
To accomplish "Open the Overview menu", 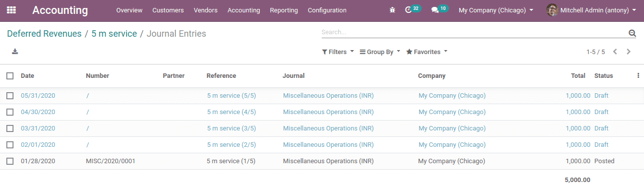I will click(129, 10).
